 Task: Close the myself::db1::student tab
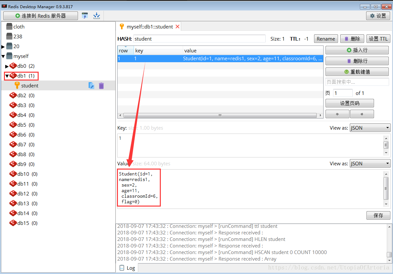pos(178,27)
